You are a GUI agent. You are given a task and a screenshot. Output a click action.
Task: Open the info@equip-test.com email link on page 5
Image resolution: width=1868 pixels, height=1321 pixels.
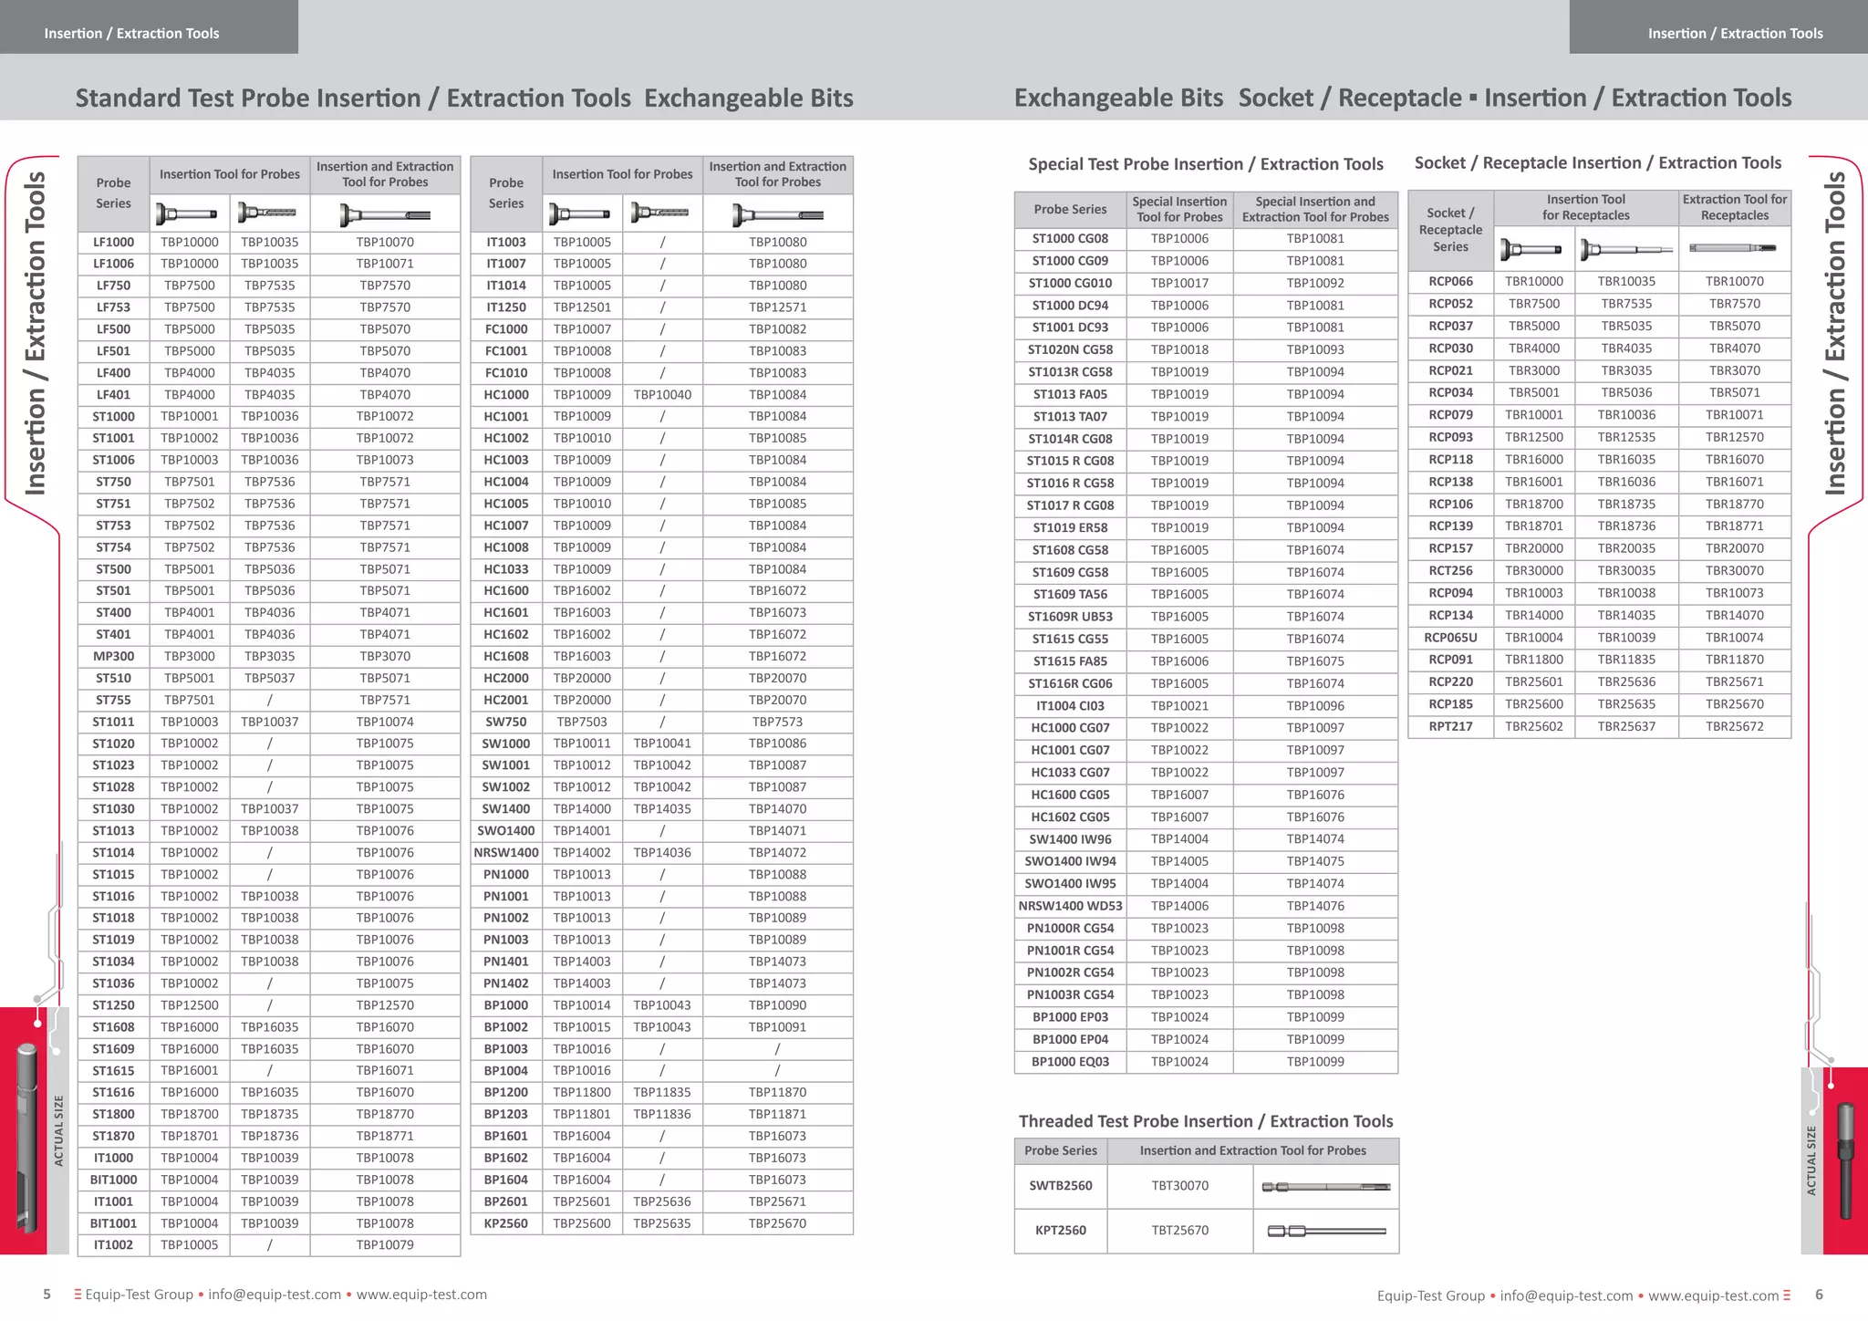(275, 1295)
